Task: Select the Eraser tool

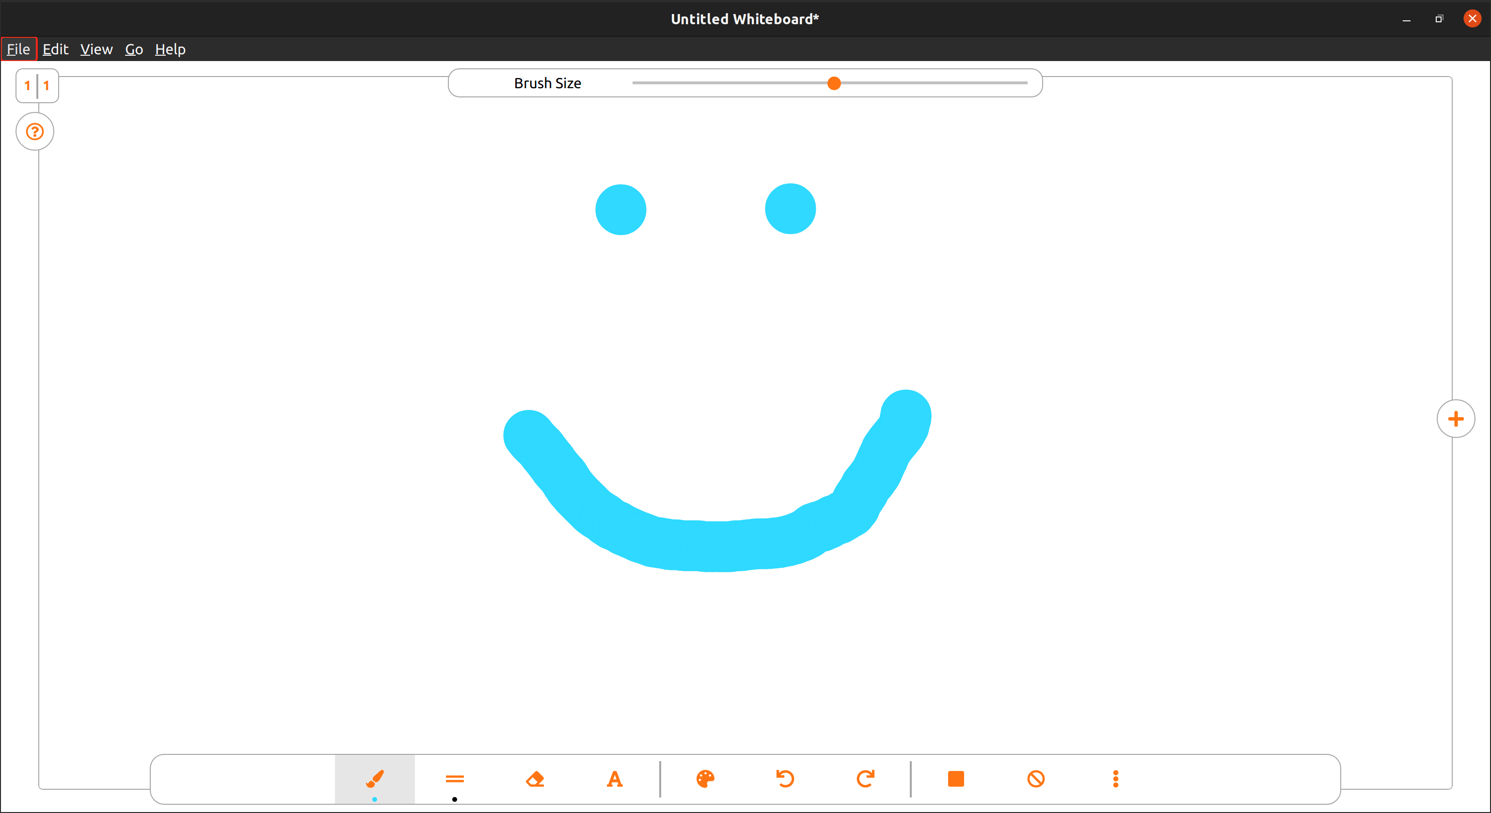Action: (x=535, y=779)
